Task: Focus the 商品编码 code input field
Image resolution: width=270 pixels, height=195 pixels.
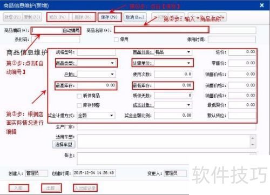Action: 47,31
